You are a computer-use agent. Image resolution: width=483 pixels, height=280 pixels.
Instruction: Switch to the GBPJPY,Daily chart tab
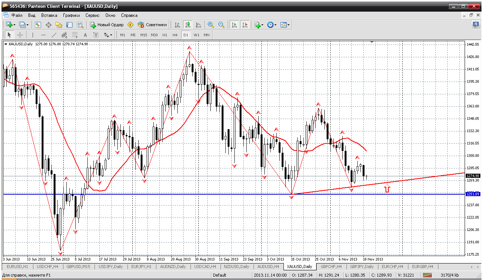[x=361, y=267]
